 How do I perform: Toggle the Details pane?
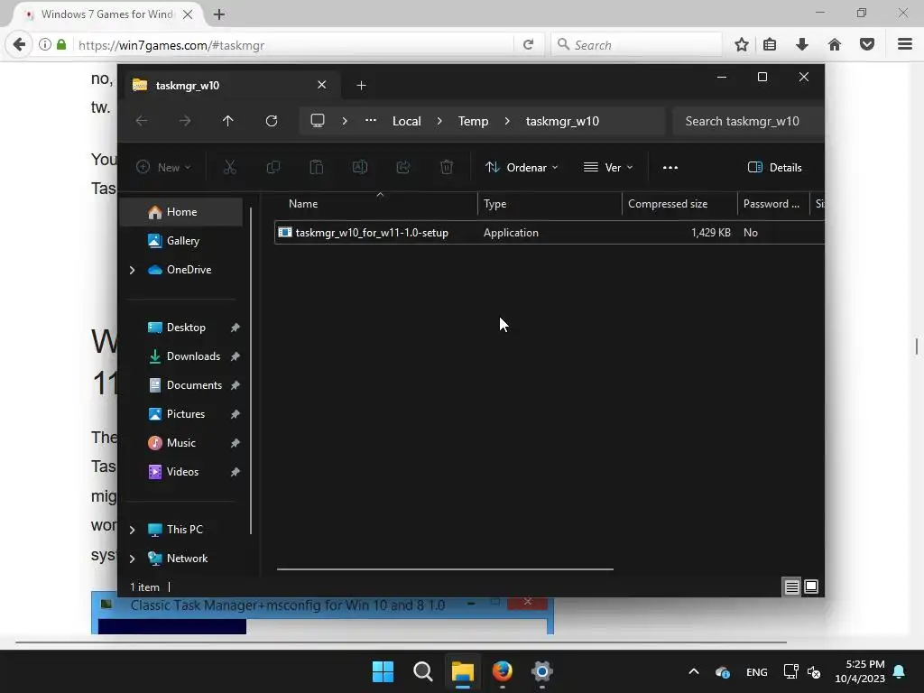coord(775,167)
